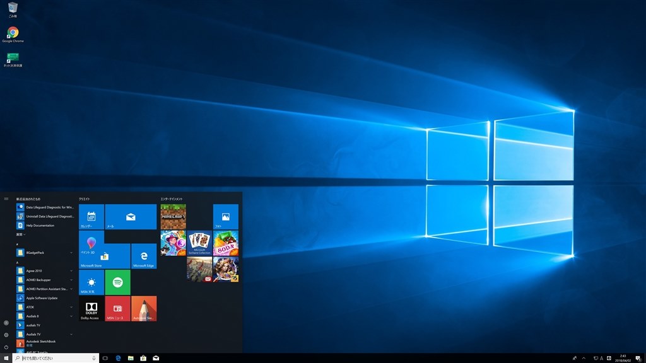646x363 pixels.
Task: Expand the 8GadgetPack folder chevron
Action: [71, 253]
